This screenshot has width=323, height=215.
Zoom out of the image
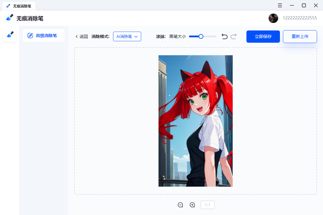click(180, 205)
